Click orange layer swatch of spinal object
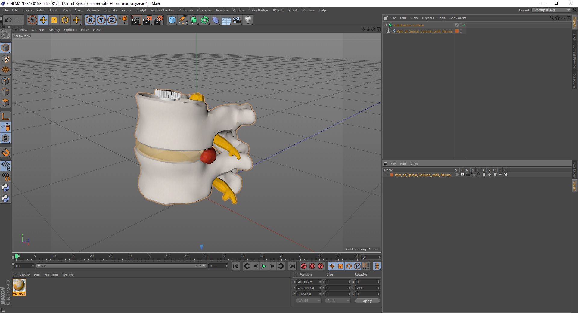The image size is (578, 313). (457, 31)
